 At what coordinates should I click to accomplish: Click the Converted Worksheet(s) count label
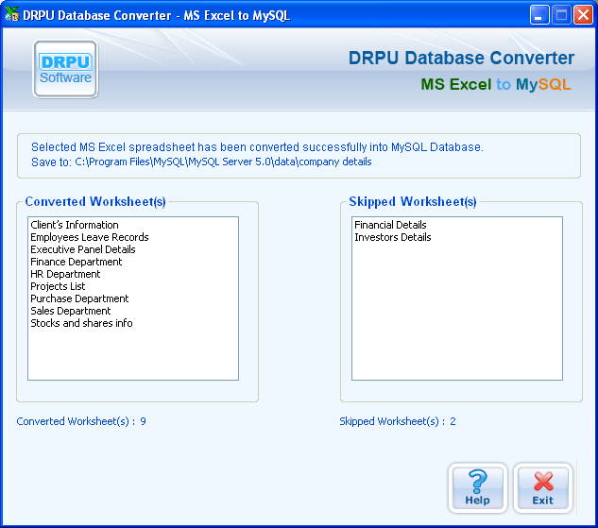[81, 421]
